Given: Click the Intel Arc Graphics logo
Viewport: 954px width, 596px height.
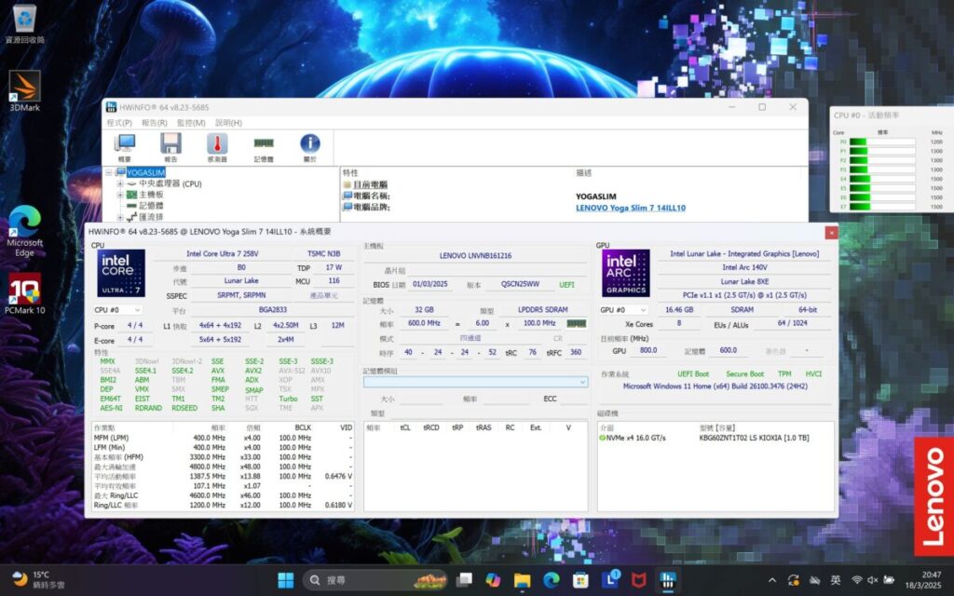Looking at the screenshot, I should pos(625,273).
